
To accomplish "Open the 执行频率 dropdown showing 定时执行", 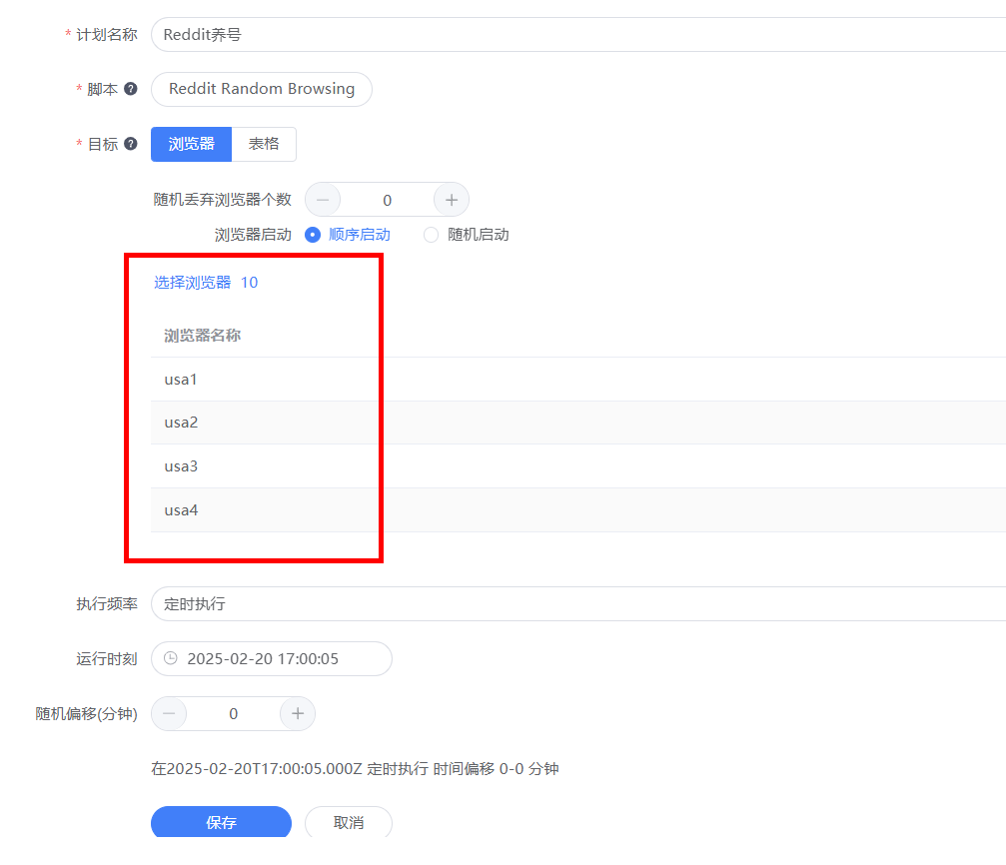I will (300, 603).
